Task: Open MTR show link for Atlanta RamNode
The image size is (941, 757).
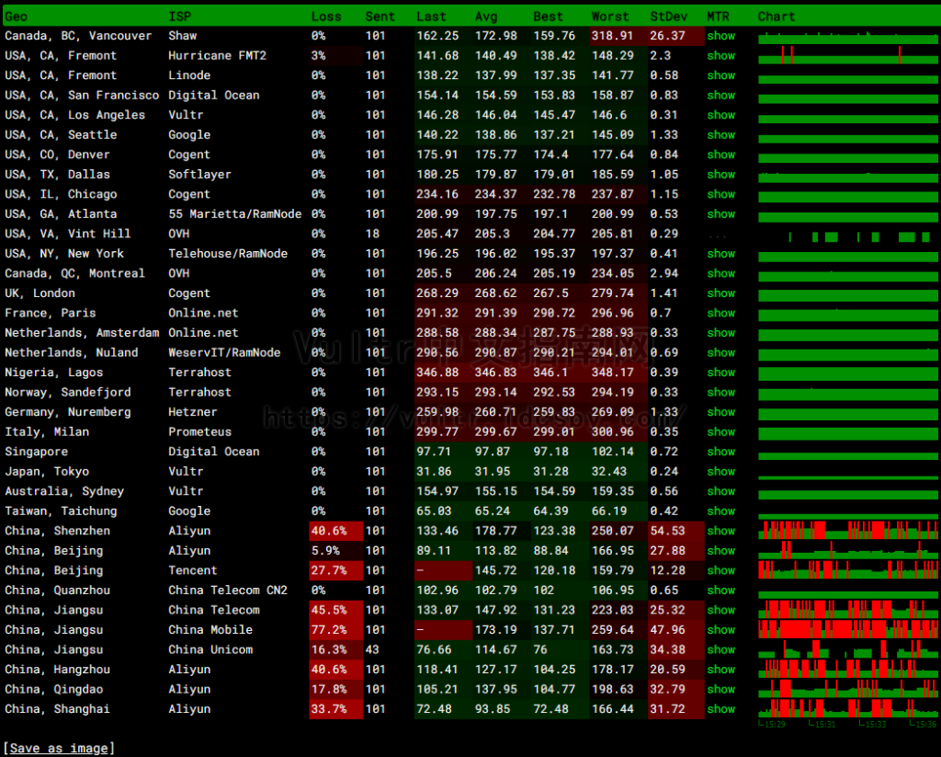Action: point(720,214)
